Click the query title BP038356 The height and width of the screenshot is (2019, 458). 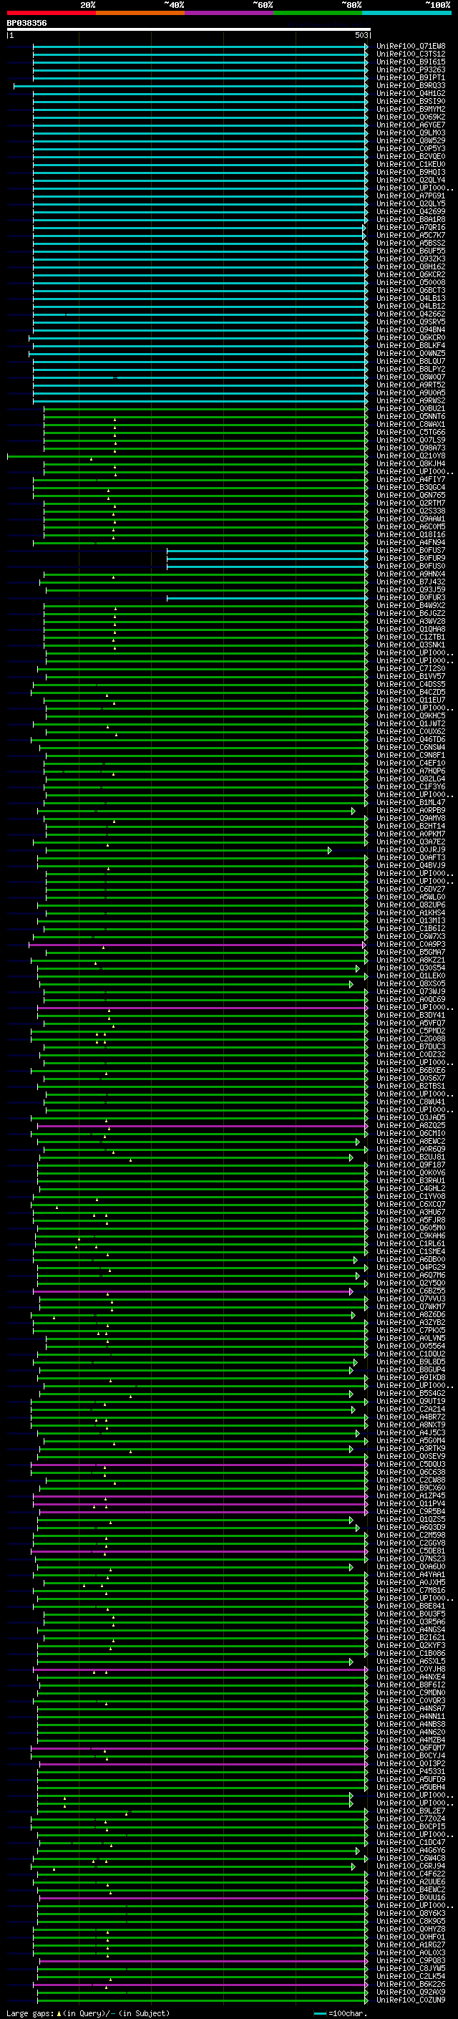26,23
